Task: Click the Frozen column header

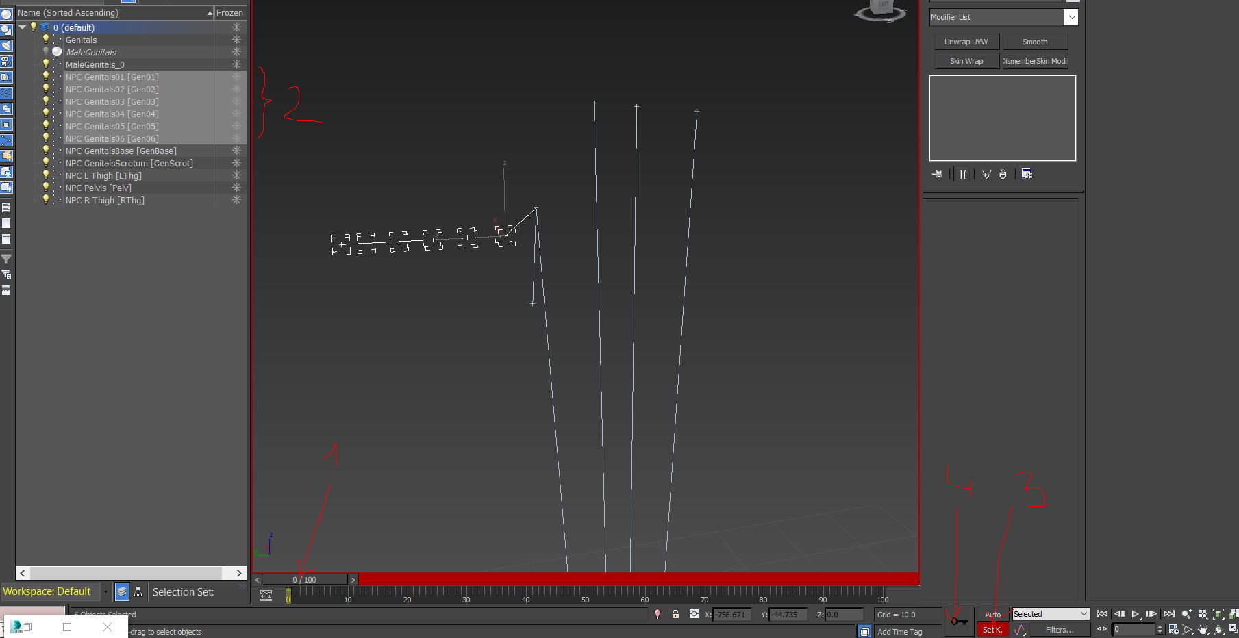Action: (229, 12)
